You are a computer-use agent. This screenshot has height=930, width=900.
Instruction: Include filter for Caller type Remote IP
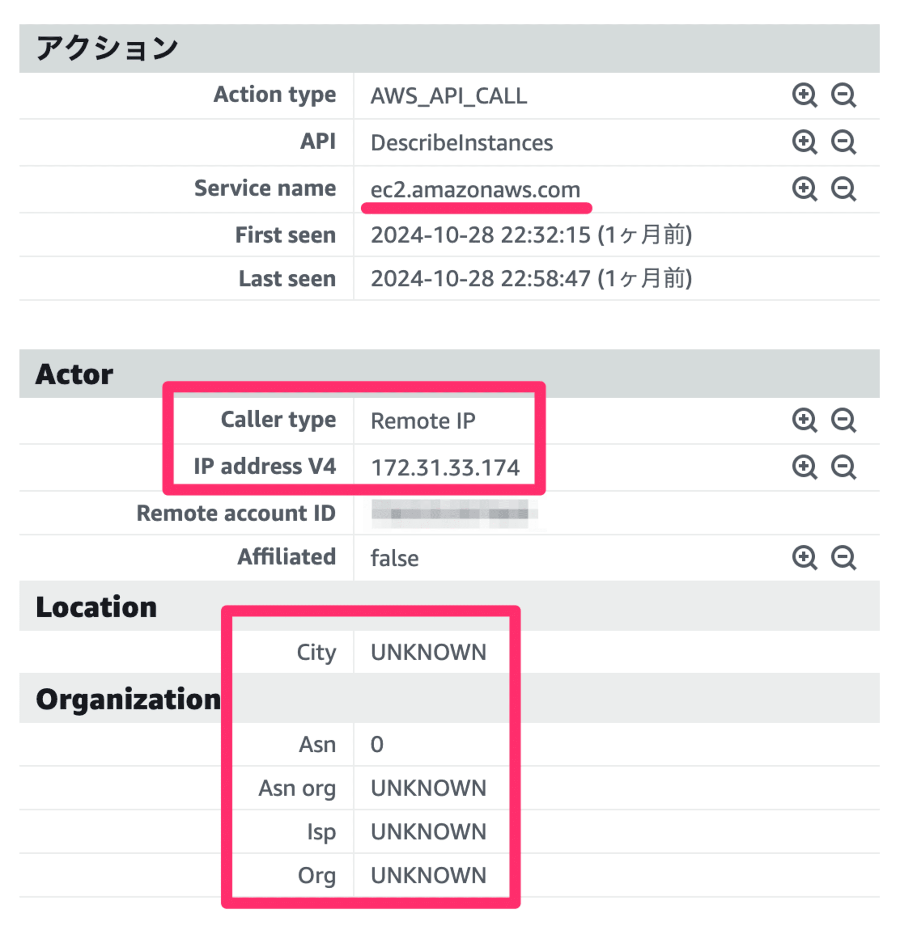coord(805,420)
